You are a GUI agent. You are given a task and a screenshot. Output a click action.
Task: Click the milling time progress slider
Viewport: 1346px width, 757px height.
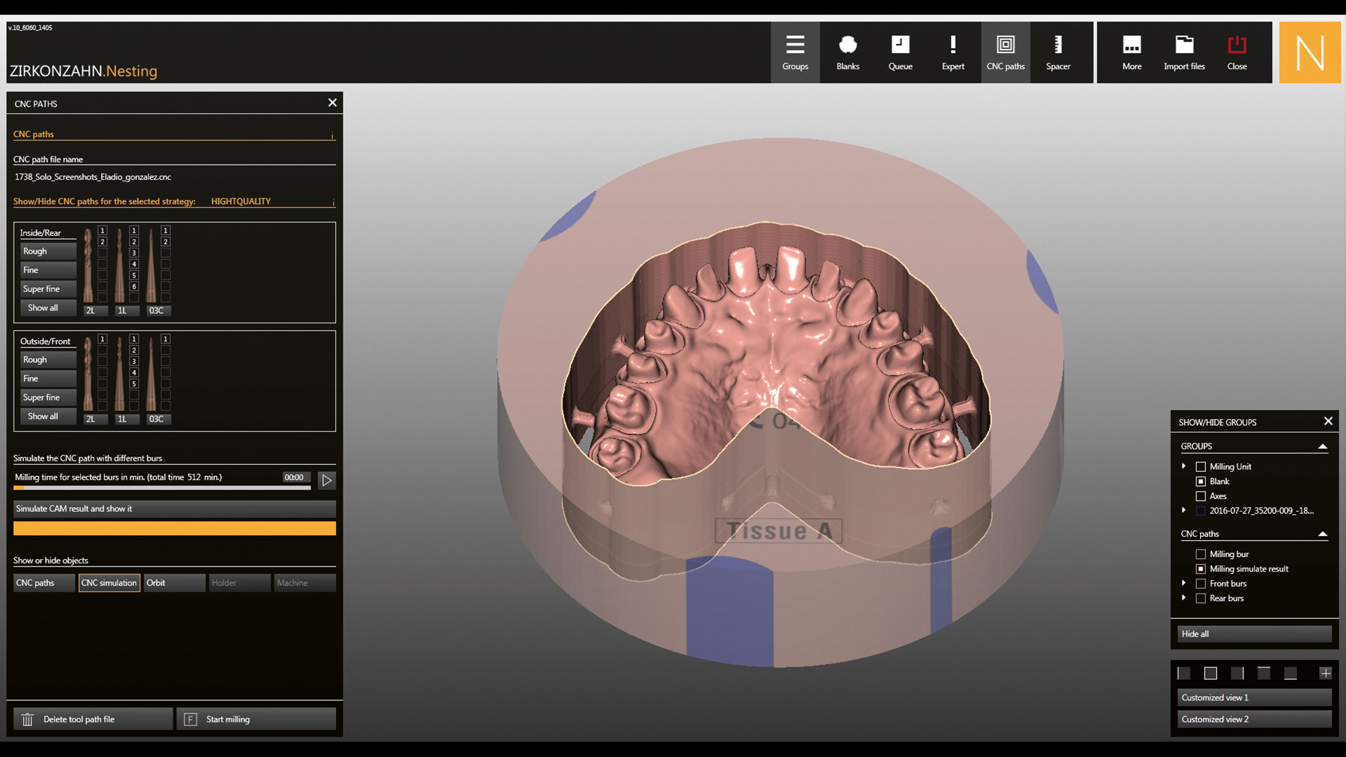(162, 488)
